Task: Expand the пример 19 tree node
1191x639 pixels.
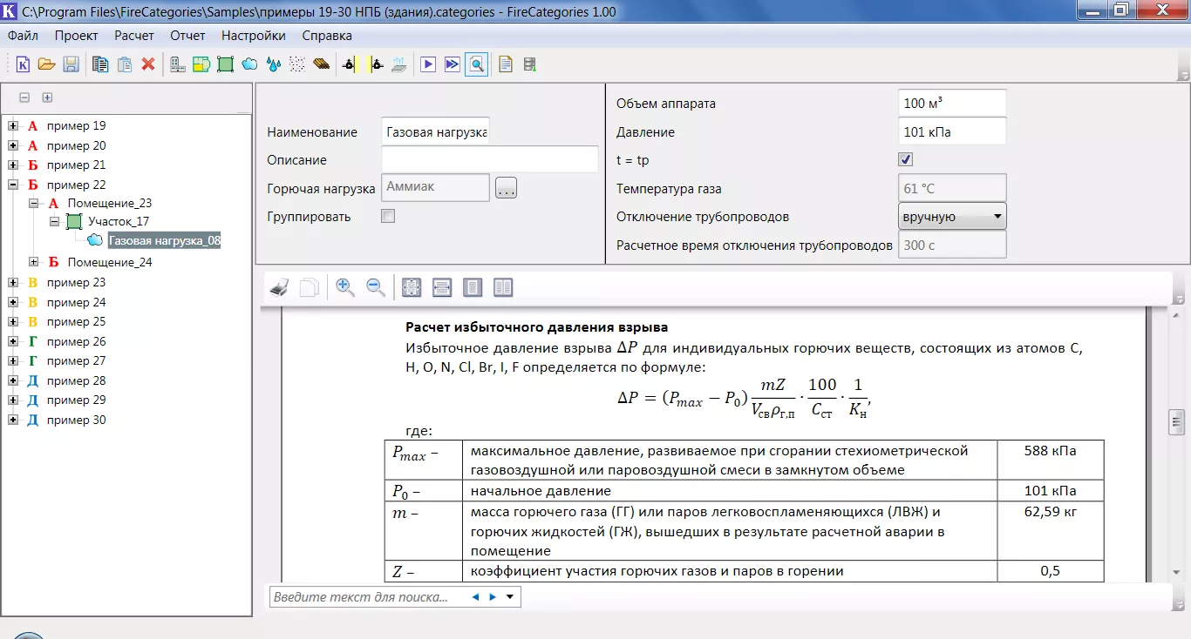Action: point(13,126)
